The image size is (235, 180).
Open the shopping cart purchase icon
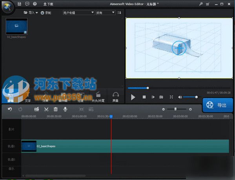(x=208, y=4)
